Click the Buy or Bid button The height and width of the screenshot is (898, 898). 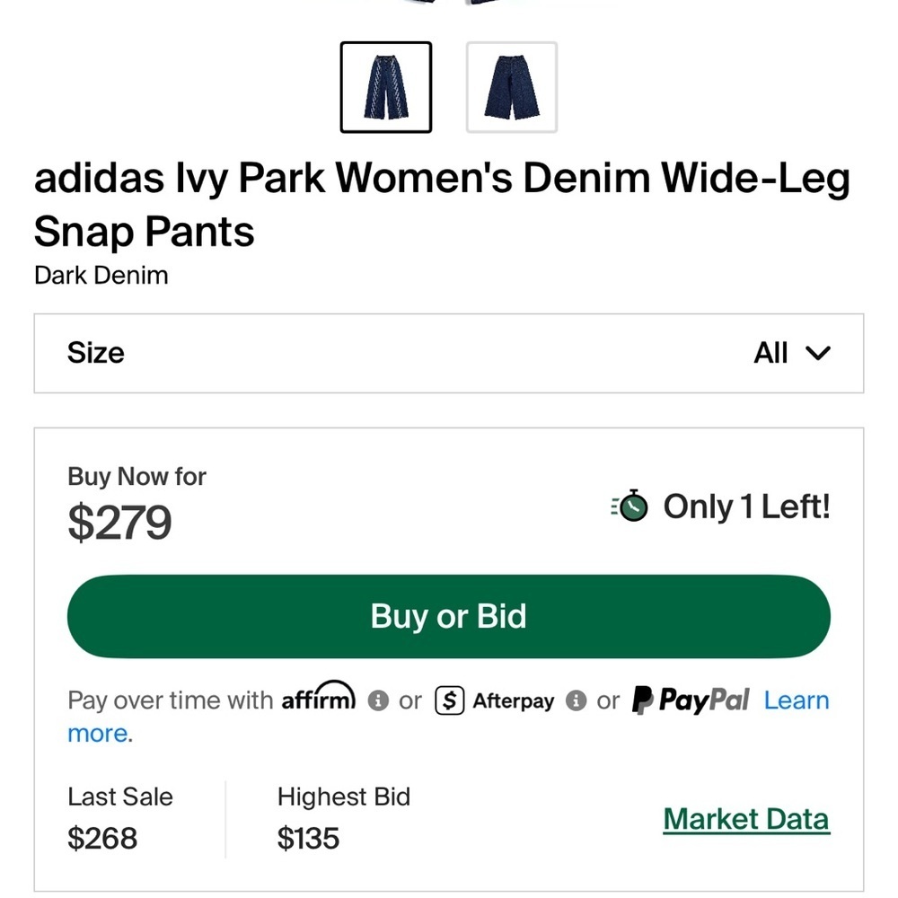tap(448, 616)
